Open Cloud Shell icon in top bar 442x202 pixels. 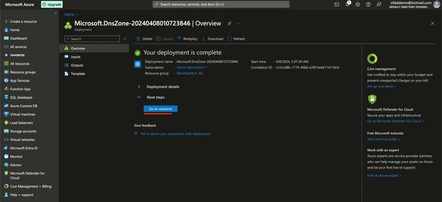(336, 5)
